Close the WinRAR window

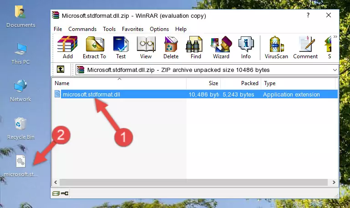329,15
